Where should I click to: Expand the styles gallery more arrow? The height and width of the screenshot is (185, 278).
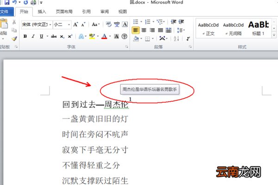pyautogui.click(x=274, y=35)
